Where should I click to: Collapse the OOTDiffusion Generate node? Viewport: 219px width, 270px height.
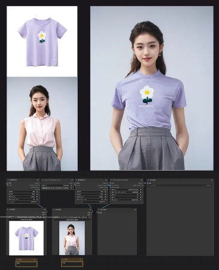click(111, 180)
